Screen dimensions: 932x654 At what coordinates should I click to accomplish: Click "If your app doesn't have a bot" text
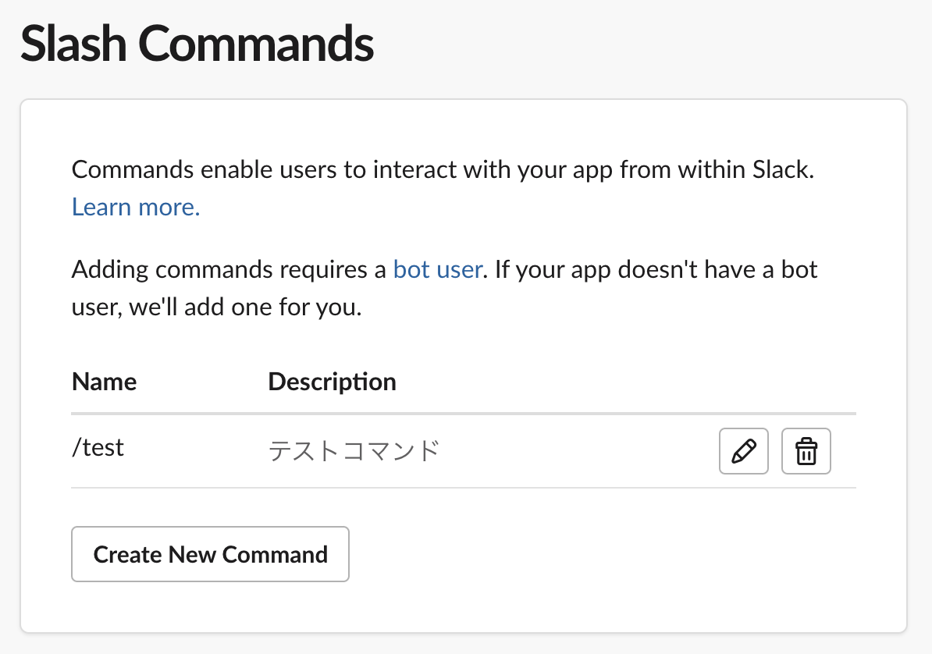tap(656, 270)
